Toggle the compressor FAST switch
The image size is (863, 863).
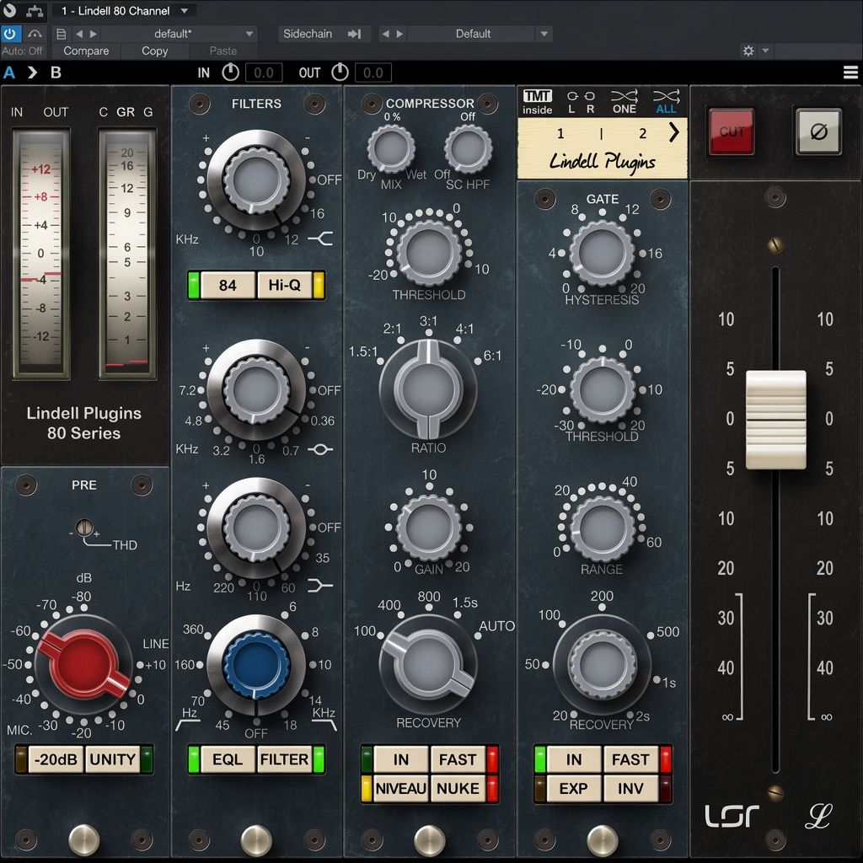(458, 759)
